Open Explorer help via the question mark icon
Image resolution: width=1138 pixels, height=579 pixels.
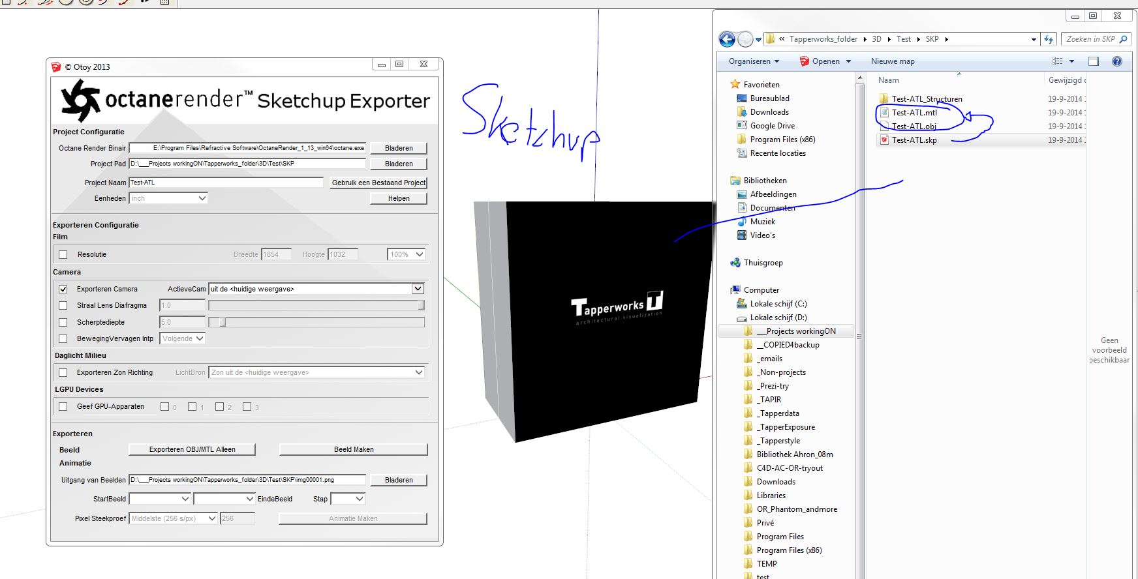(x=1117, y=61)
